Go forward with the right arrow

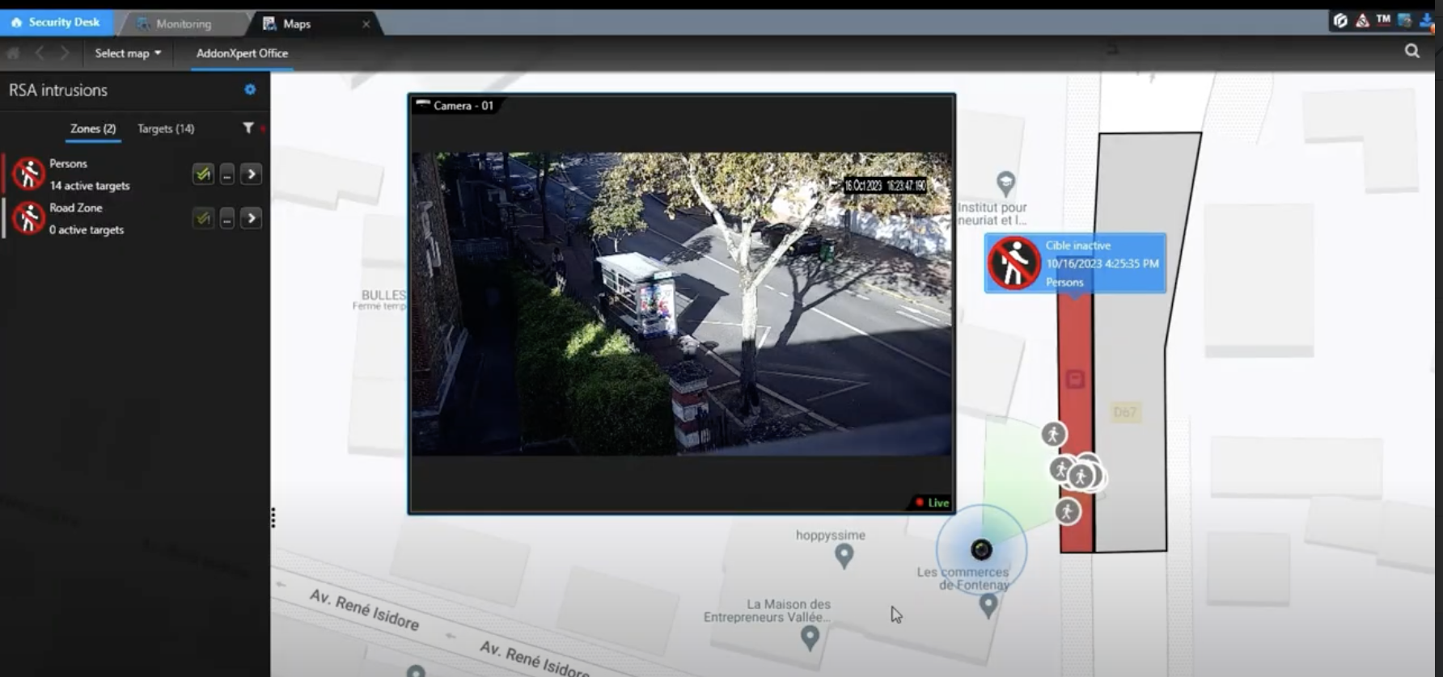pos(64,53)
